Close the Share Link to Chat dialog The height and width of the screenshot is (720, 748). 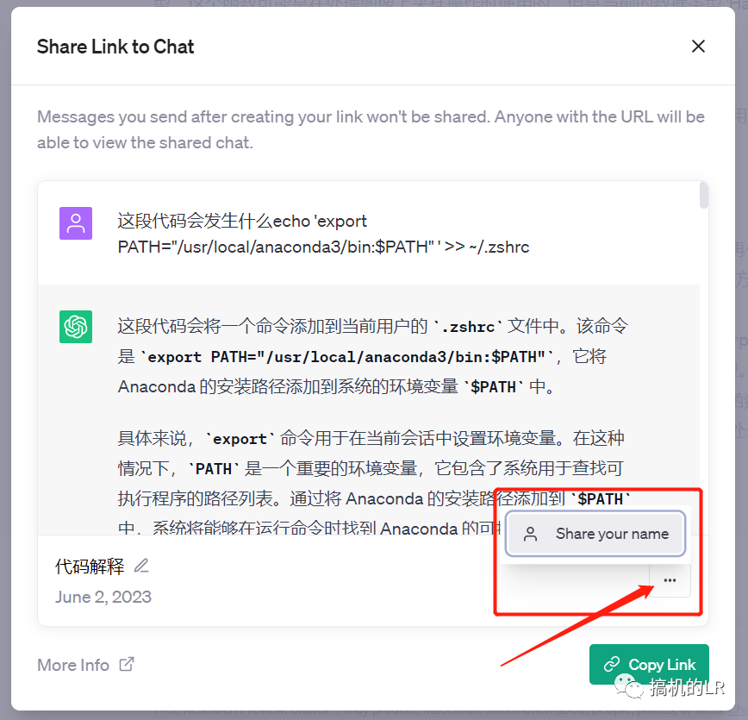coord(698,47)
